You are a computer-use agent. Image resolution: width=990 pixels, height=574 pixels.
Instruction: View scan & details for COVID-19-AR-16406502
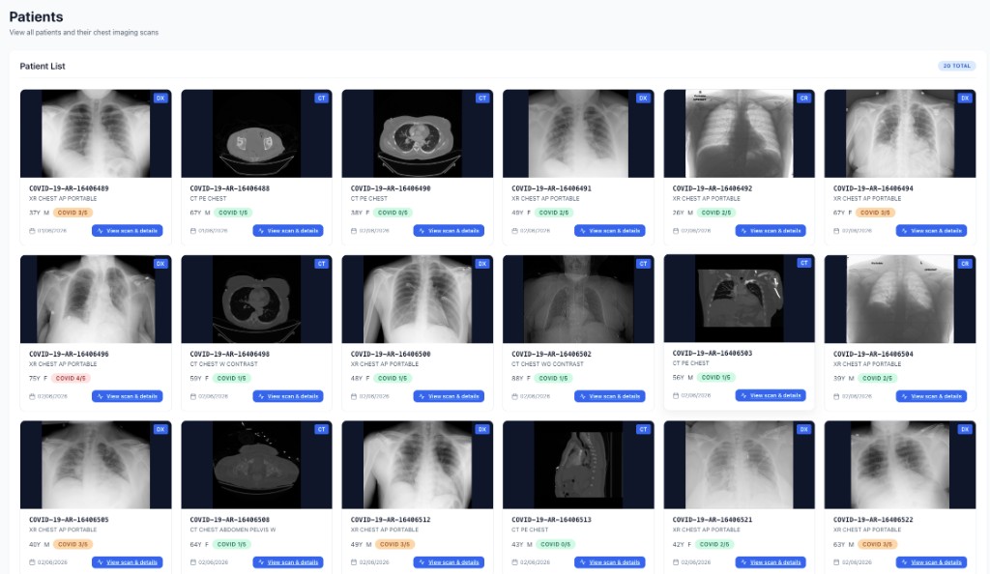click(610, 396)
